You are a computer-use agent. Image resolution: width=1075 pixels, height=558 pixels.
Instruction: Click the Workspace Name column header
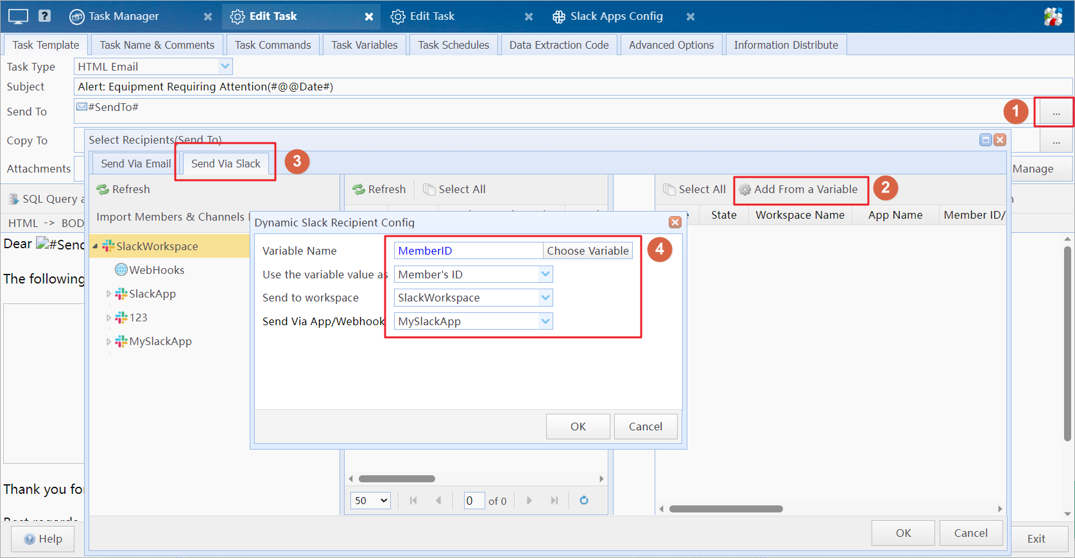click(x=800, y=215)
